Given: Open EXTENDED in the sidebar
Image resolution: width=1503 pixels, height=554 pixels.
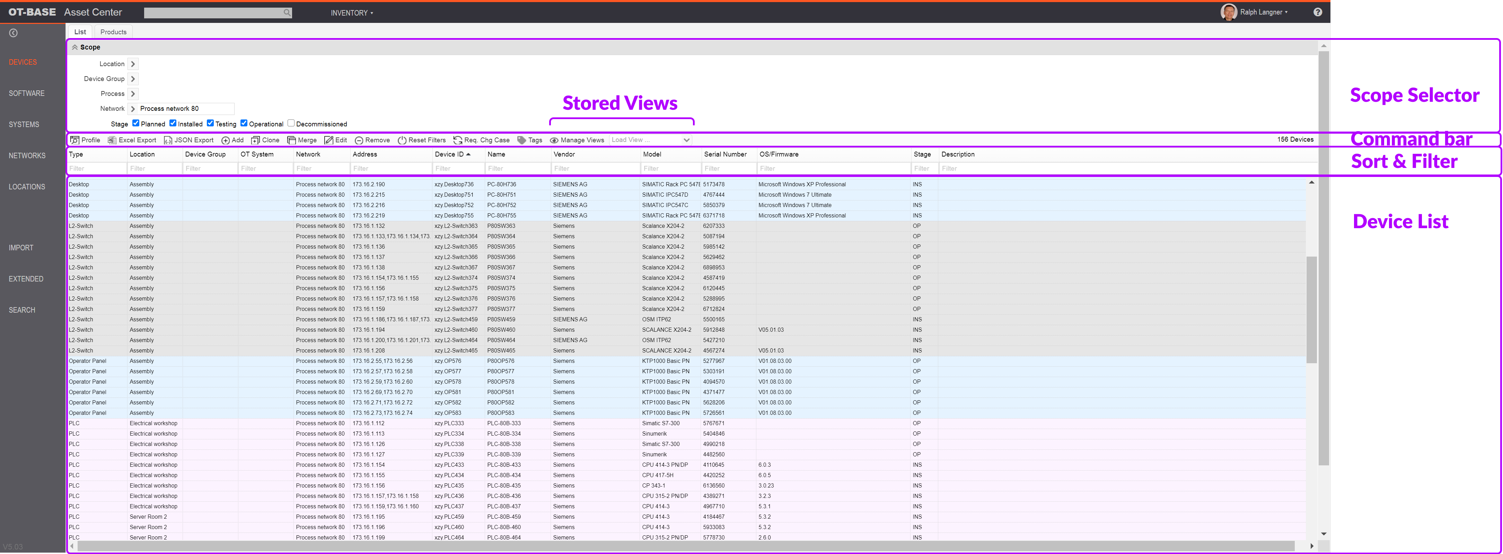Looking at the screenshot, I should tap(26, 279).
